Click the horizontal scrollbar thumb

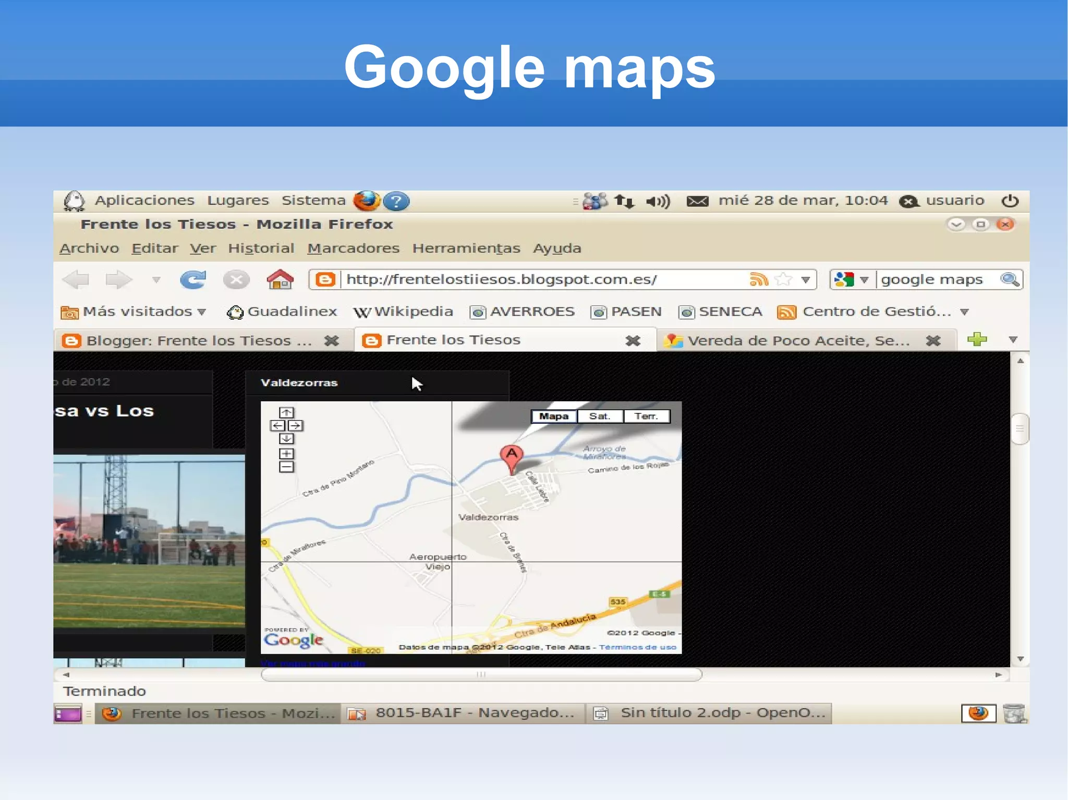tap(481, 674)
